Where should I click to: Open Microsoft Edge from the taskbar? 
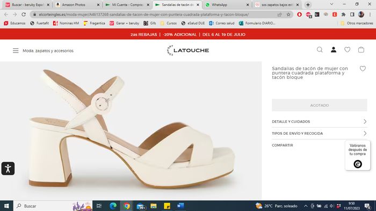[113, 206]
